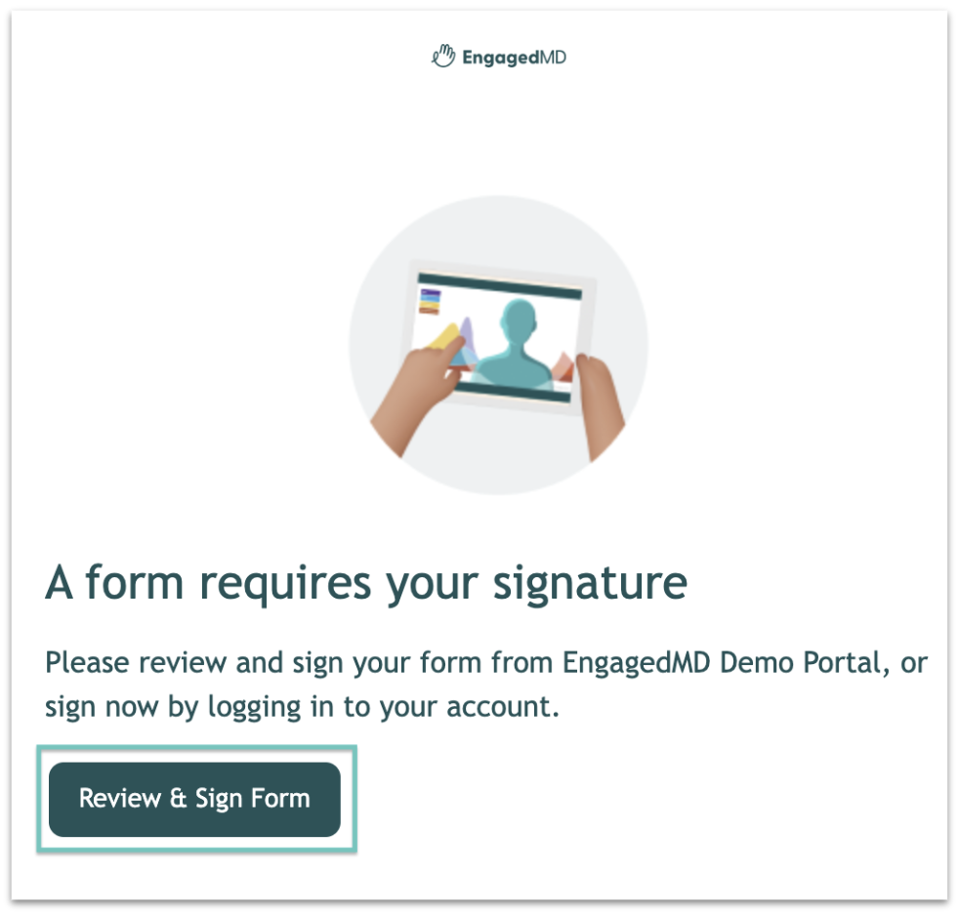Click the orange shape beside the silhouette
959x917 pixels.
tap(563, 367)
